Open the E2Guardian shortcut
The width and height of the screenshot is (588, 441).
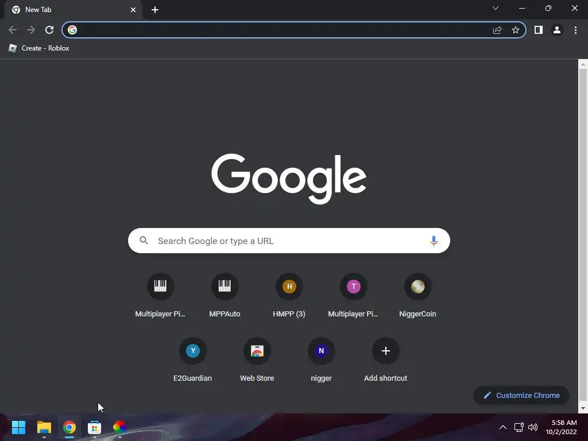click(193, 360)
